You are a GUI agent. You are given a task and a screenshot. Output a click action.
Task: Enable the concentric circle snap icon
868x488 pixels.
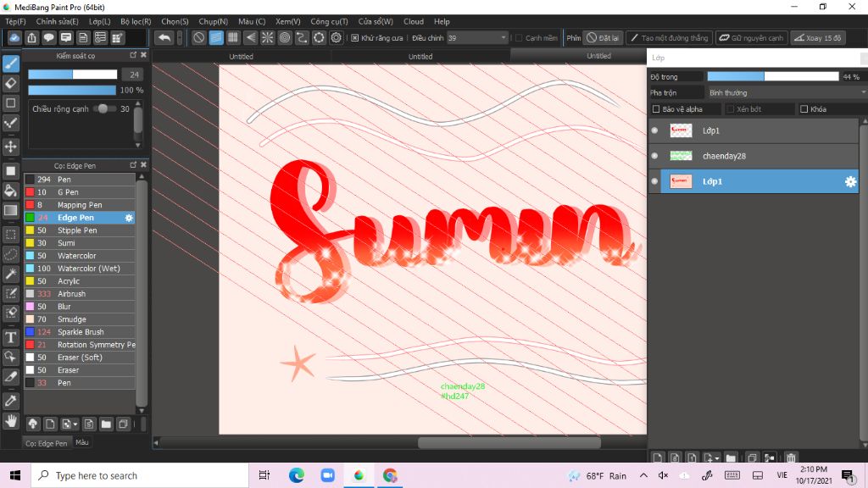click(285, 37)
